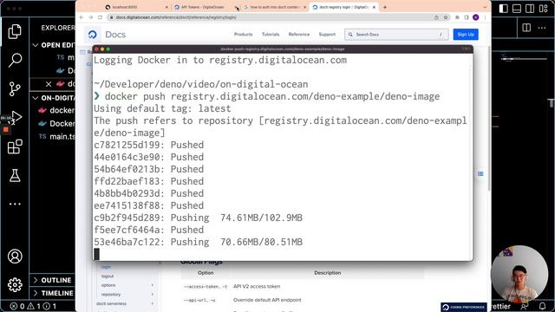555x312 pixels.
Task: Open the browser profile avatar
Action: point(476,17)
